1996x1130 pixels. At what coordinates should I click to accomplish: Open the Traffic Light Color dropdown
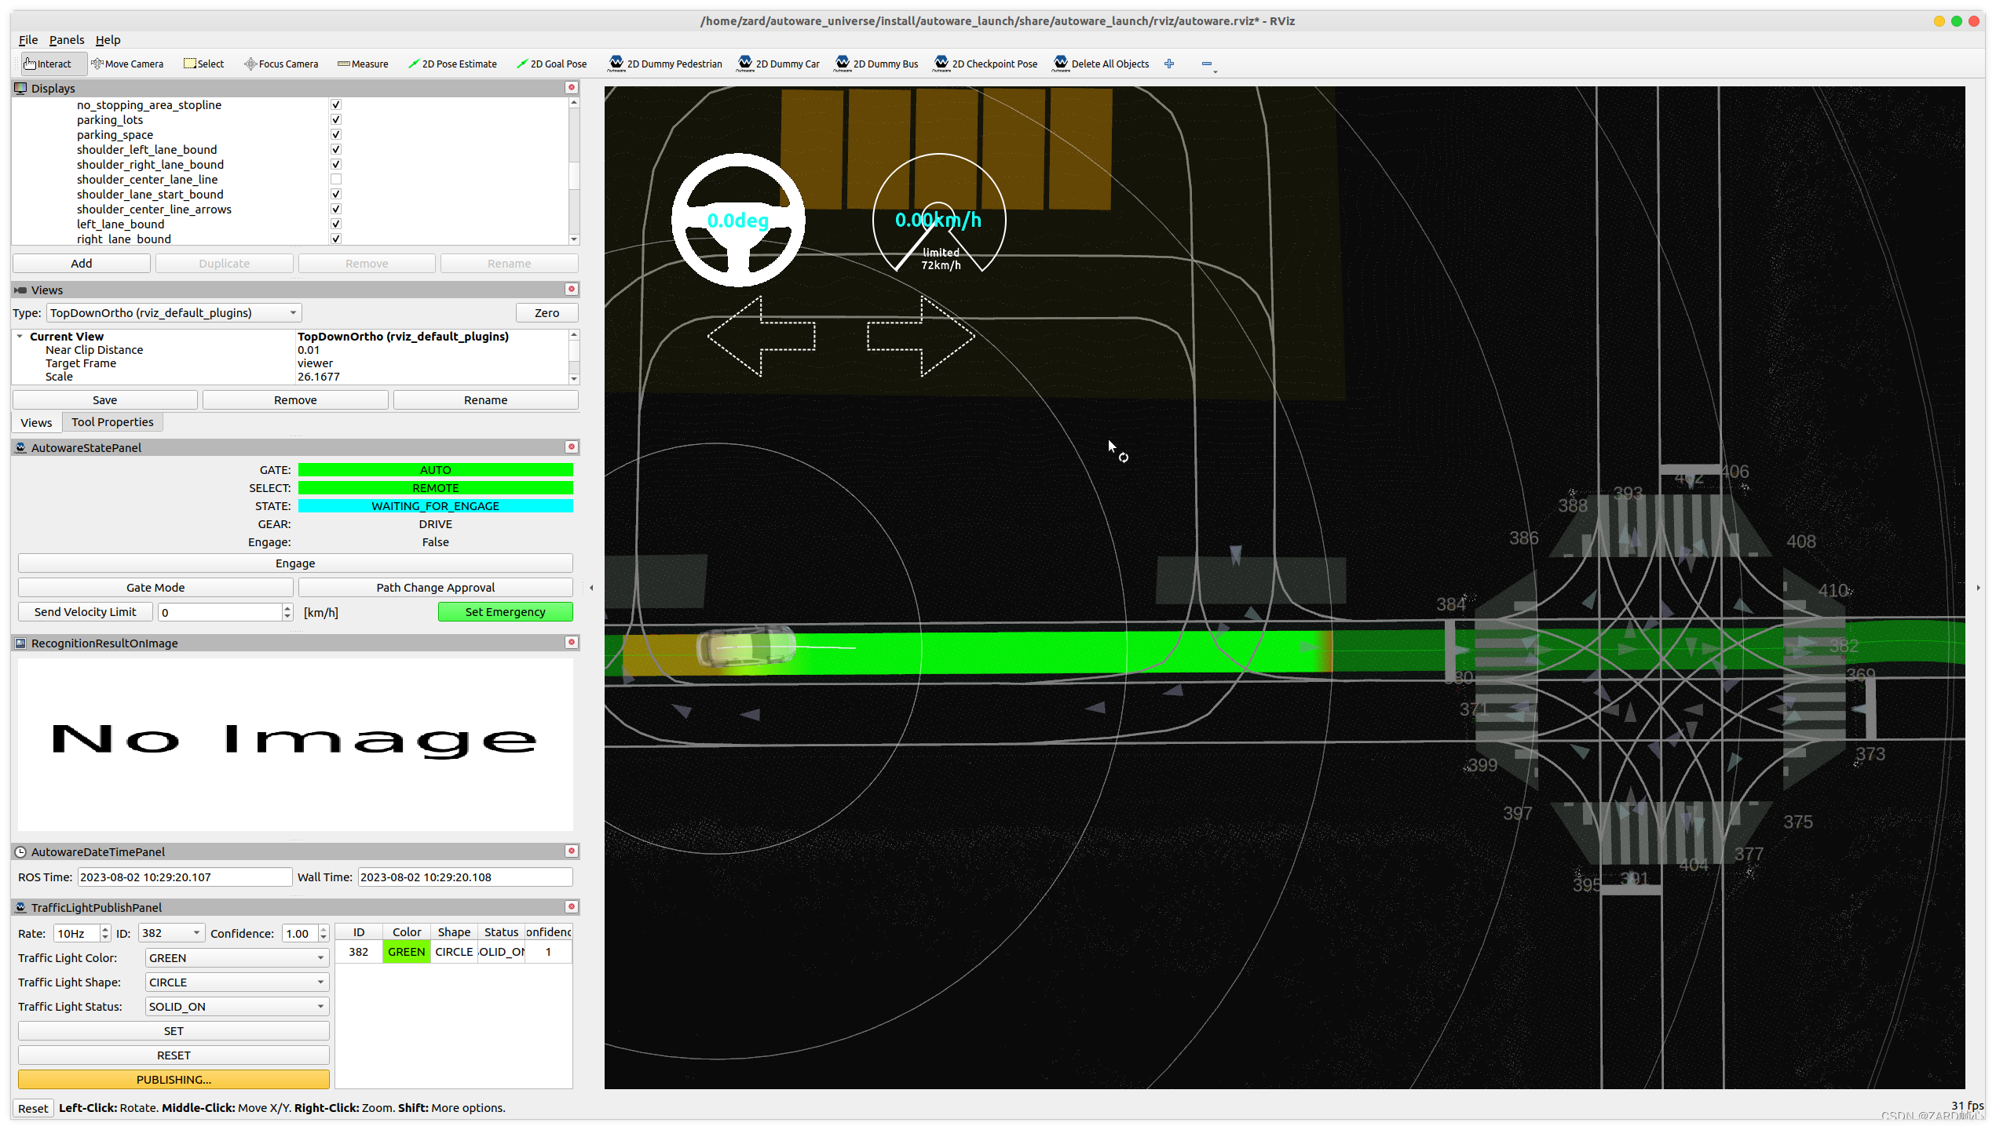pyautogui.click(x=236, y=958)
